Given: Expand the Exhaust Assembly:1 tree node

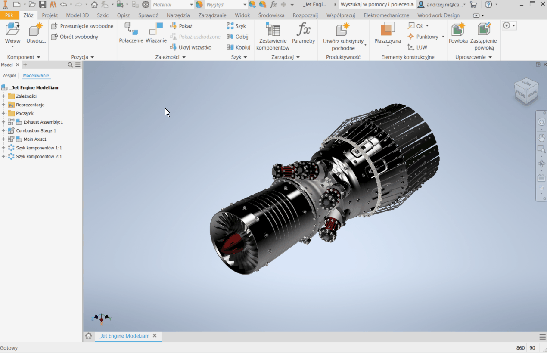Looking at the screenshot, I should click(3, 122).
